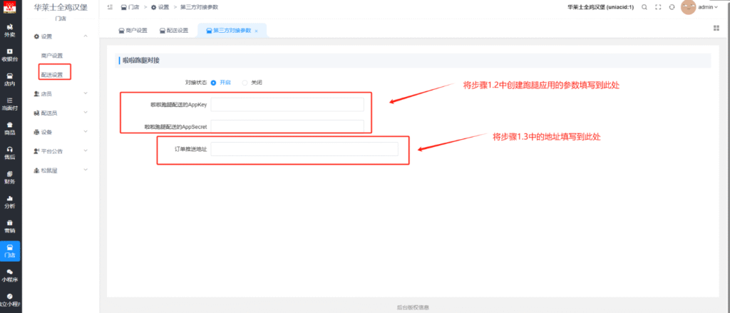This screenshot has width=730, height=313.
Task: Select the 开启 radio button
Action: (x=214, y=82)
